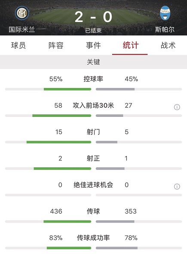187x254 pixels.
Task: Open the 事件 tab
Action: (93, 45)
